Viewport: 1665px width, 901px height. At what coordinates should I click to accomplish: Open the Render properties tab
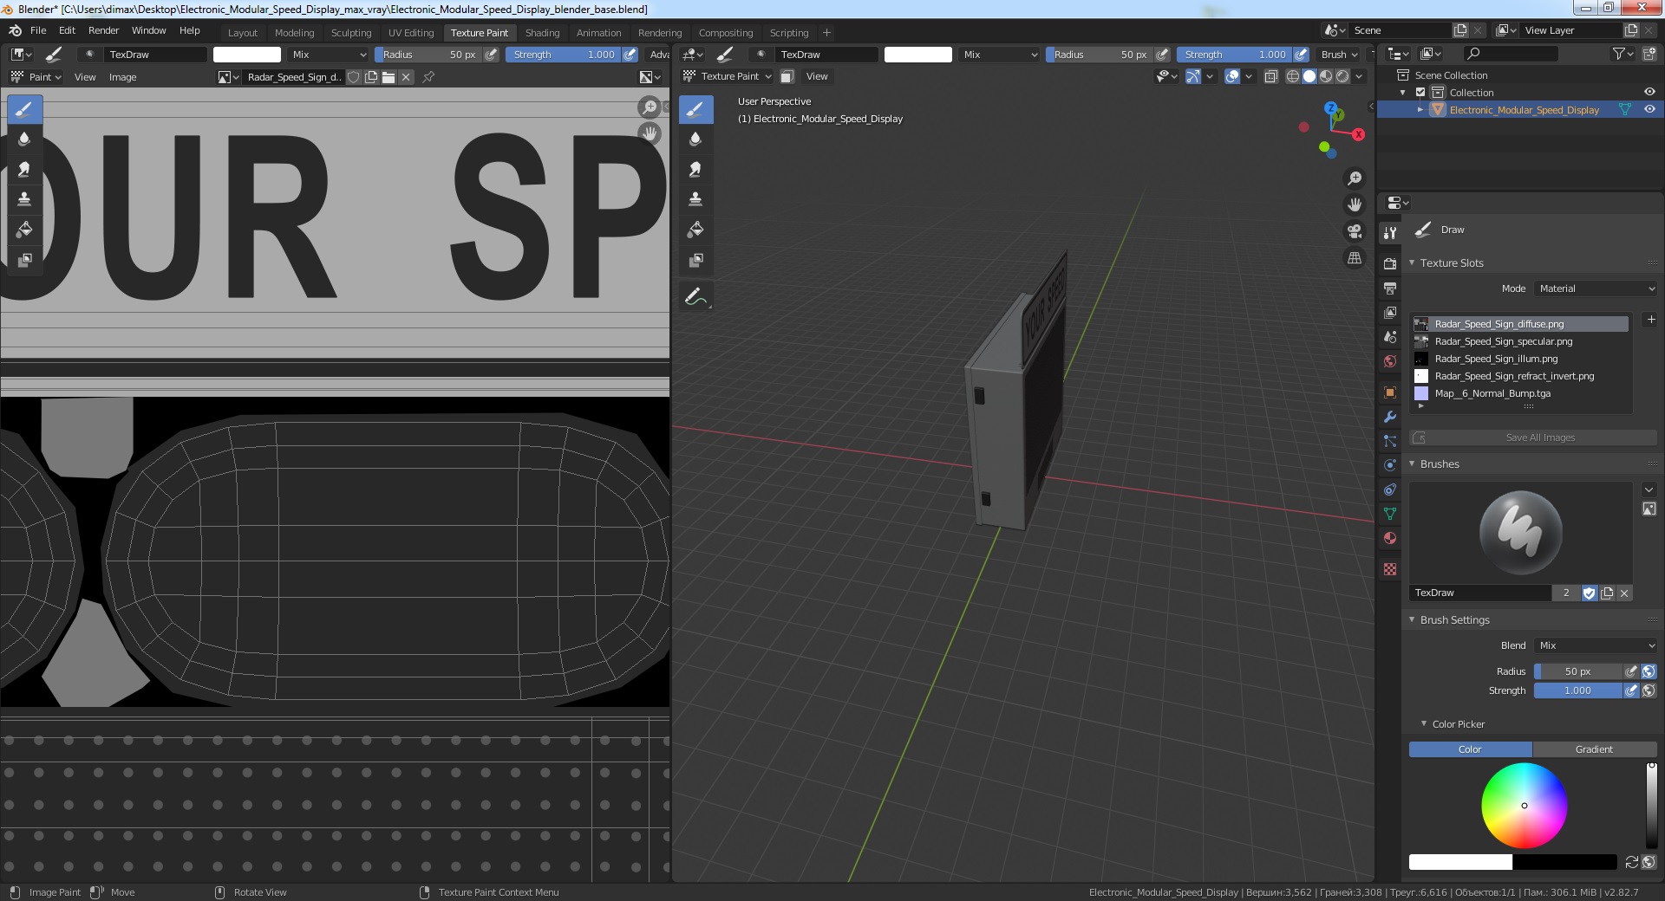point(1390,263)
